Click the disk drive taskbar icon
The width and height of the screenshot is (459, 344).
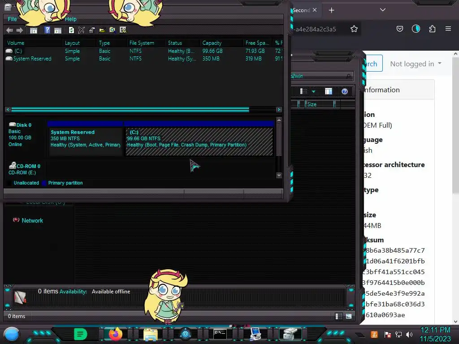290,334
